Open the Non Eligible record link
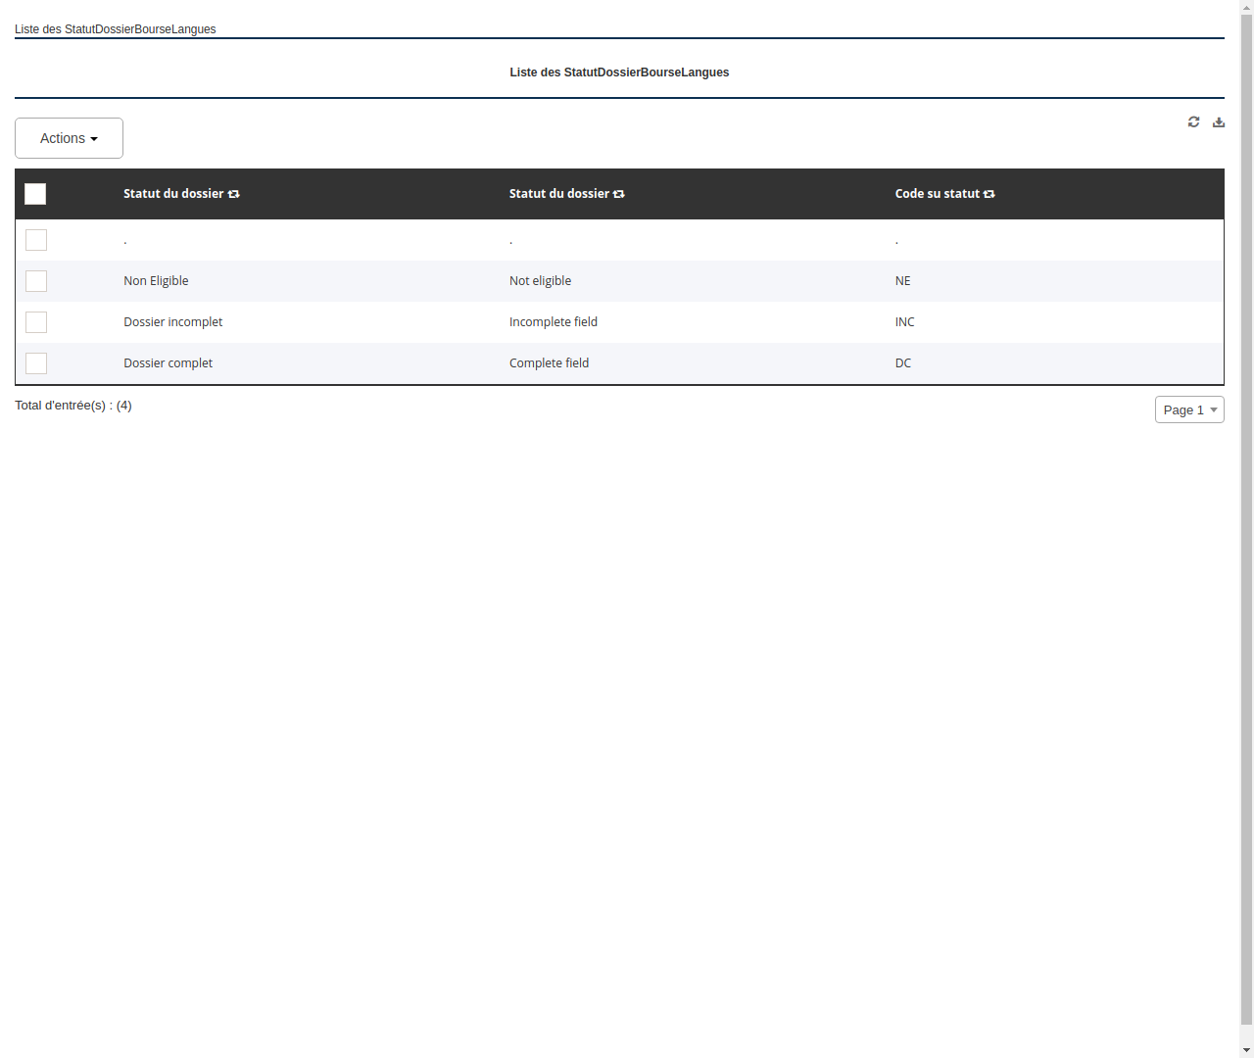1254x1058 pixels. tap(156, 281)
